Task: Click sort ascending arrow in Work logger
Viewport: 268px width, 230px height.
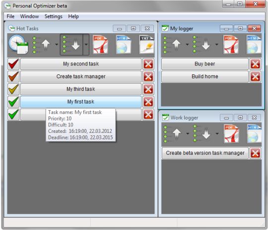Action: tap(173, 134)
